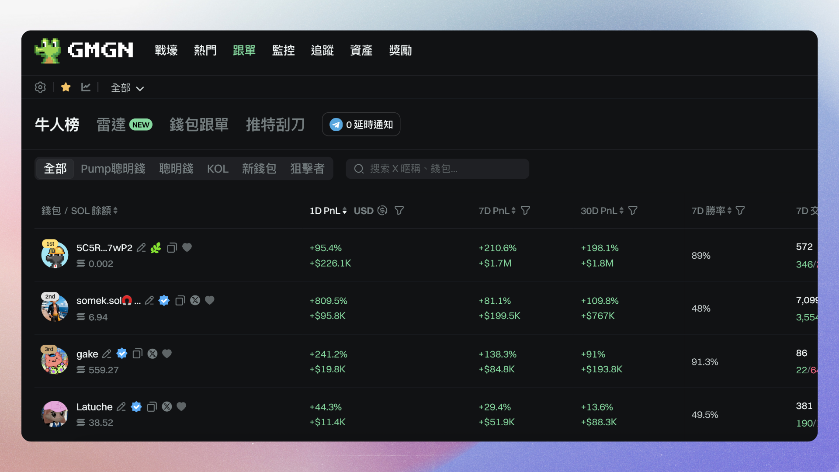Expand the 全部 chain dropdown
Viewport: 839px width, 472px height.
127,88
